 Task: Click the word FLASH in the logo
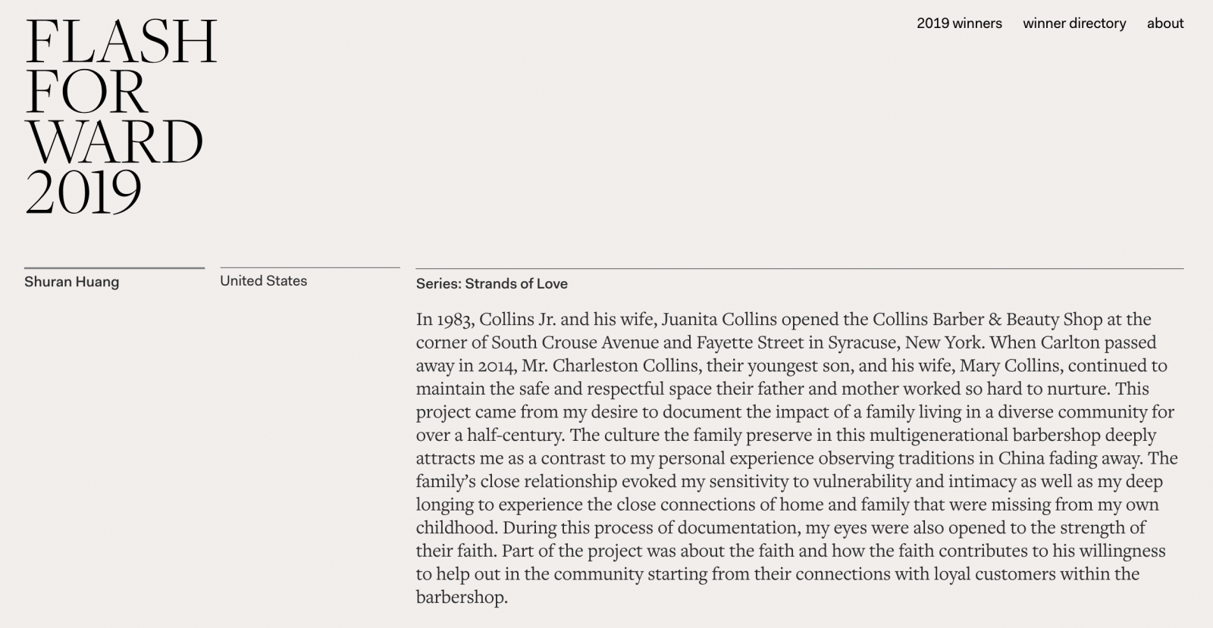121,42
